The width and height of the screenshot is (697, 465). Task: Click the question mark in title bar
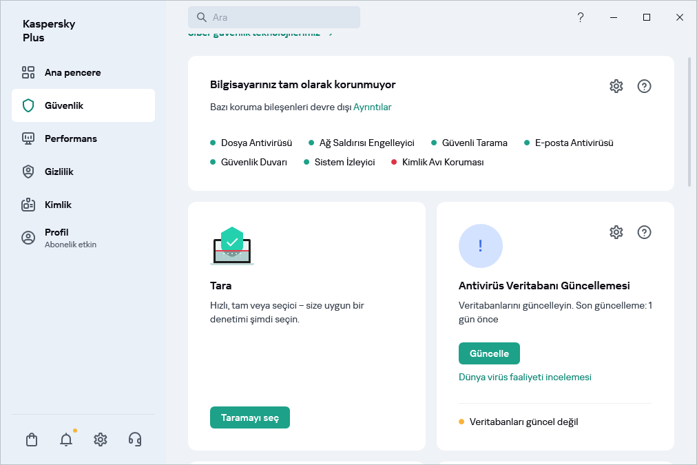(581, 17)
